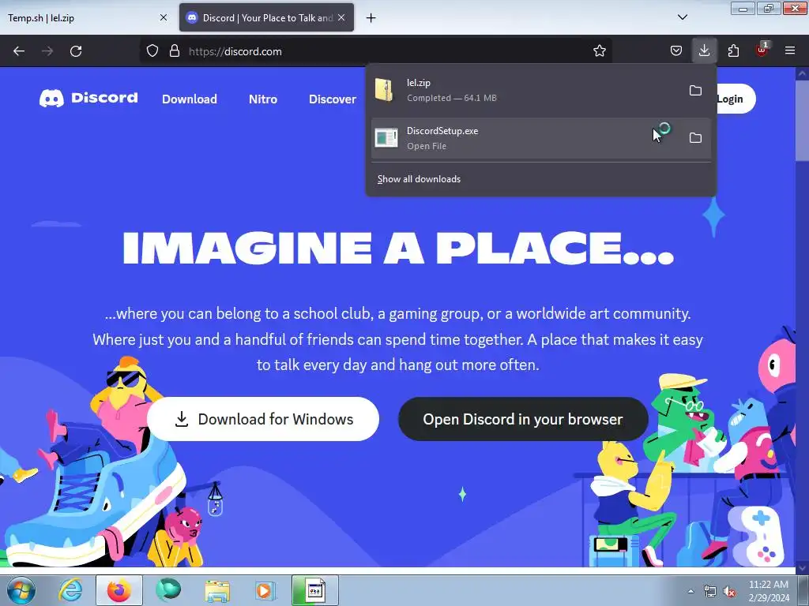Open the setup program taskbar item
This screenshot has height=606, width=809.
(x=315, y=590)
